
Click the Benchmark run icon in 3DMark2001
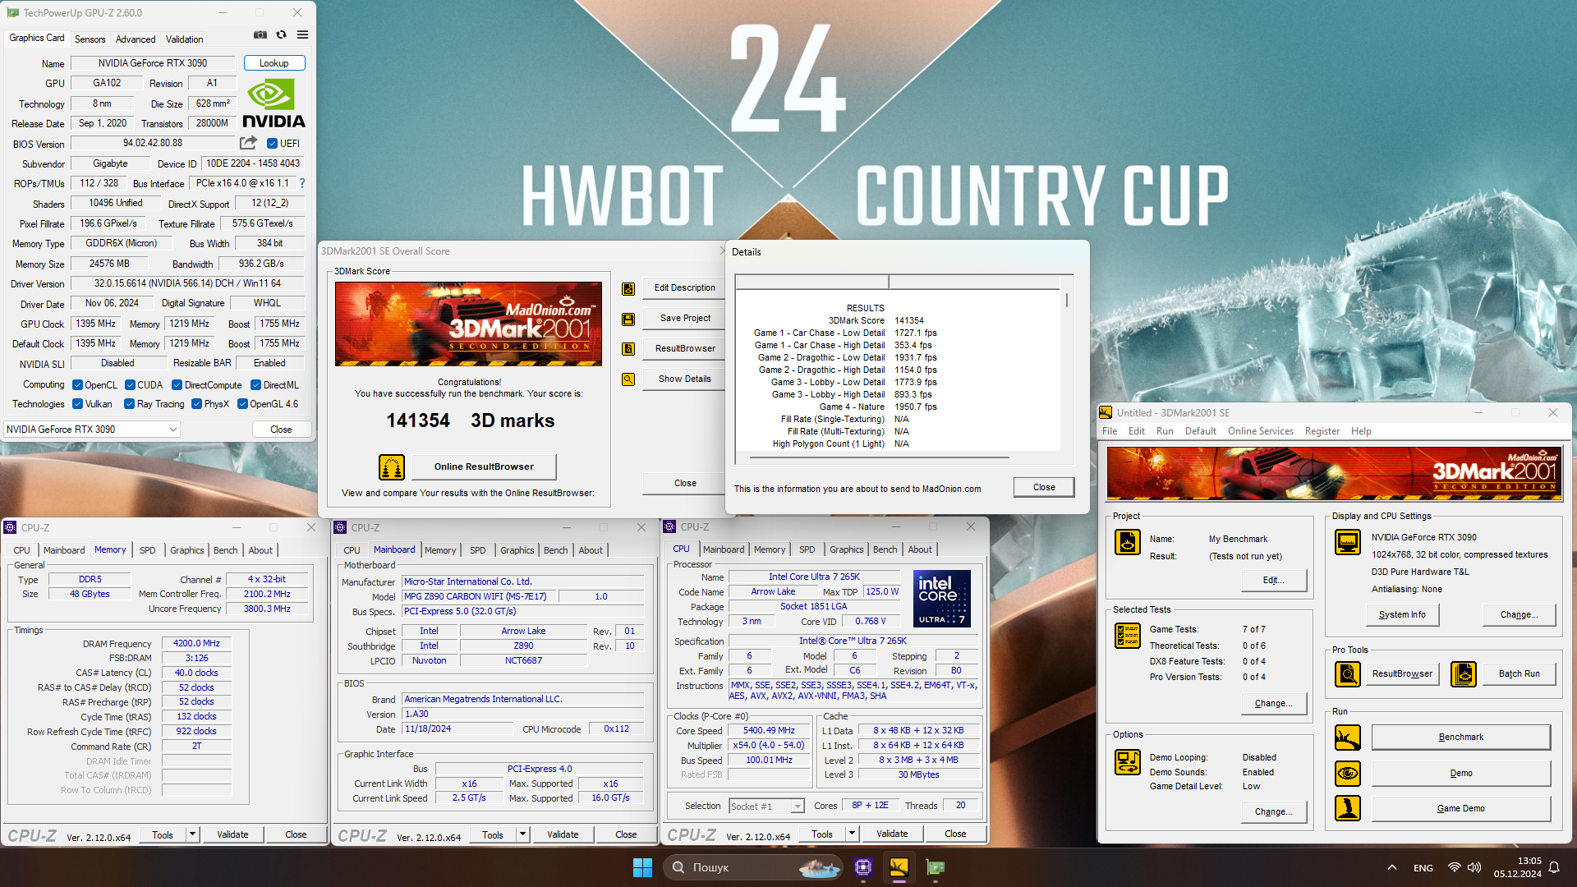coord(1347,738)
